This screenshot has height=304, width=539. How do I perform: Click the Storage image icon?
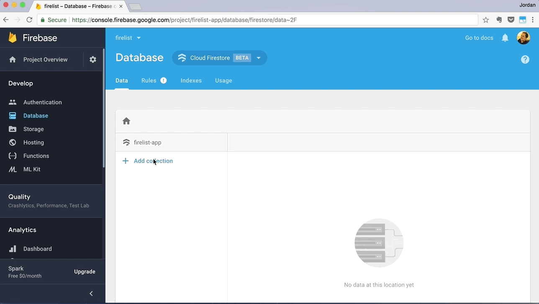tap(13, 129)
